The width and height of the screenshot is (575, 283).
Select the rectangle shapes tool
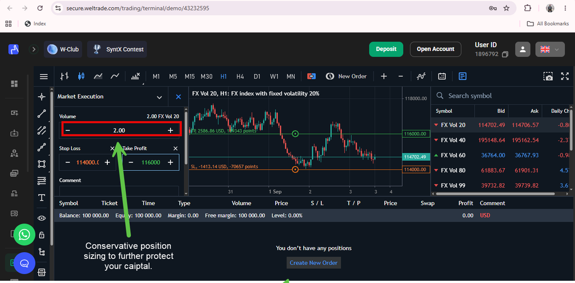[42, 164]
